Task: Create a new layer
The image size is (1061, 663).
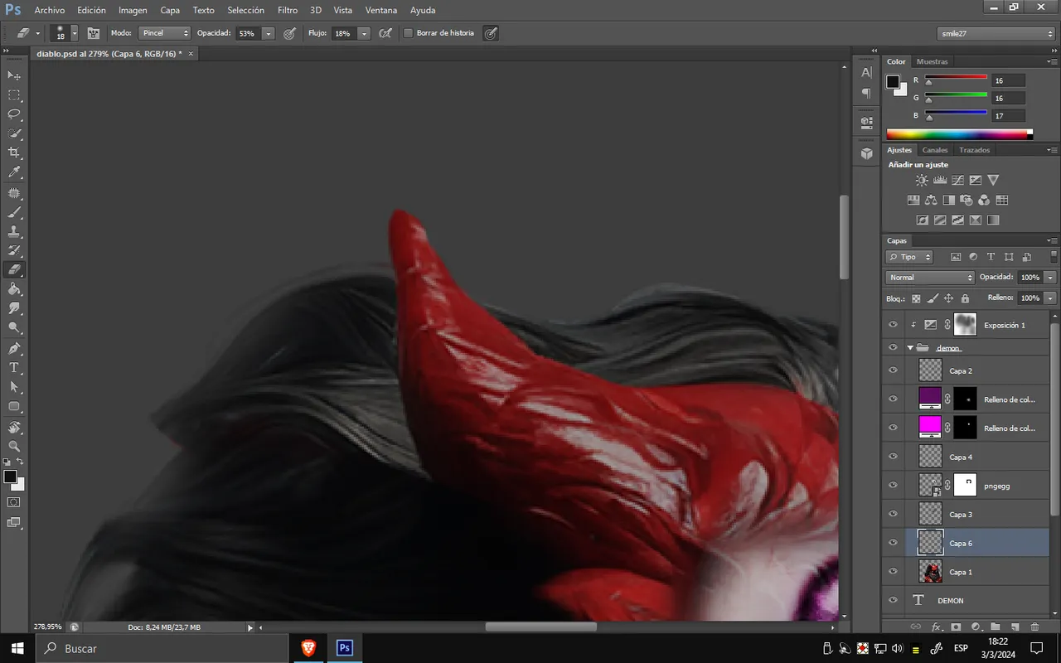Action: point(1015,627)
